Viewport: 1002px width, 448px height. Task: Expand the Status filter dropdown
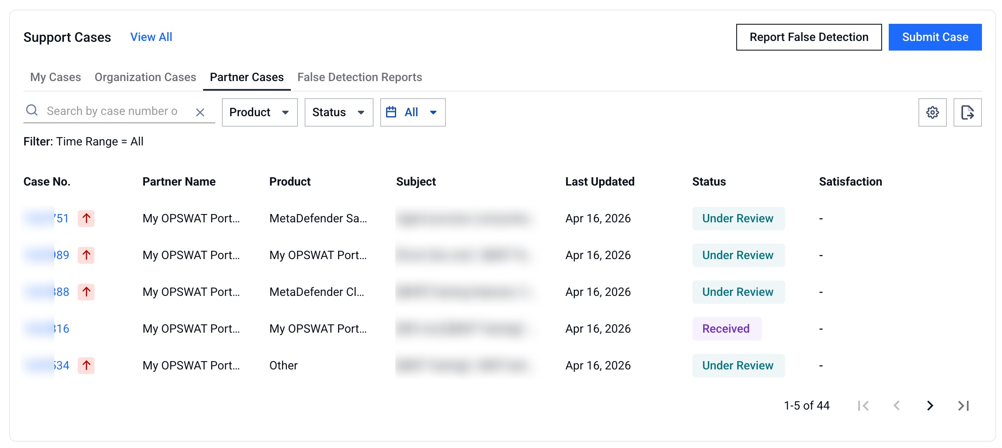click(338, 112)
